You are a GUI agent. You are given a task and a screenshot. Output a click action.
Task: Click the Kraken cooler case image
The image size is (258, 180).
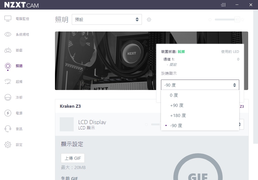click(x=105, y=61)
